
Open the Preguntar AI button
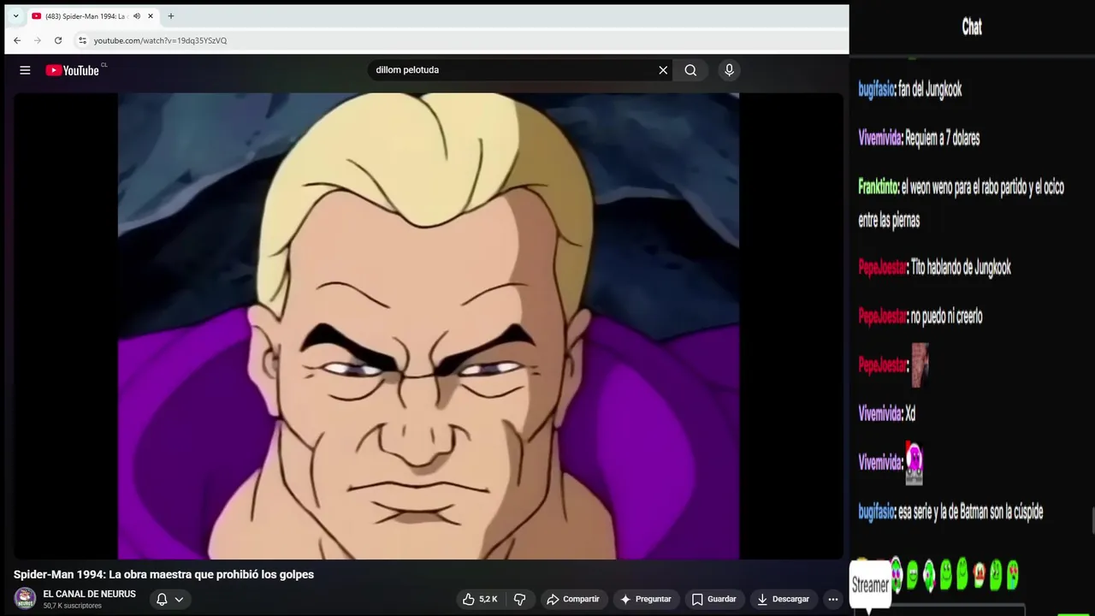tap(646, 599)
